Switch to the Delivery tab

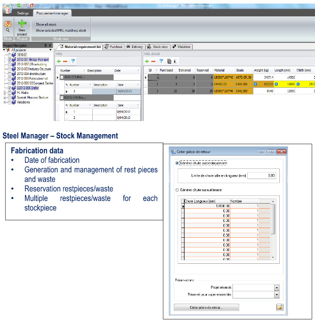[135, 47]
